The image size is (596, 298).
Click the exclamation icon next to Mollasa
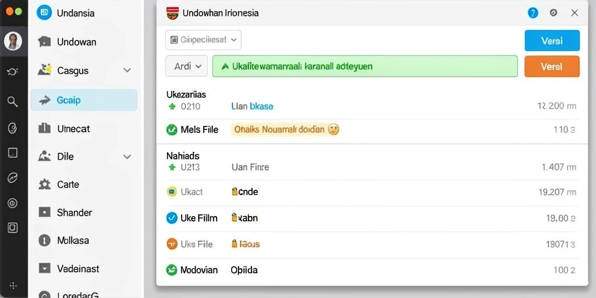click(x=44, y=240)
